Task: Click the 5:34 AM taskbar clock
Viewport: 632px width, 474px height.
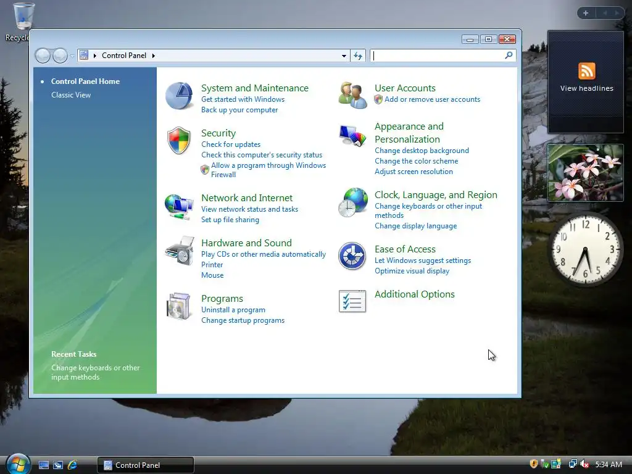Action: [609, 464]
